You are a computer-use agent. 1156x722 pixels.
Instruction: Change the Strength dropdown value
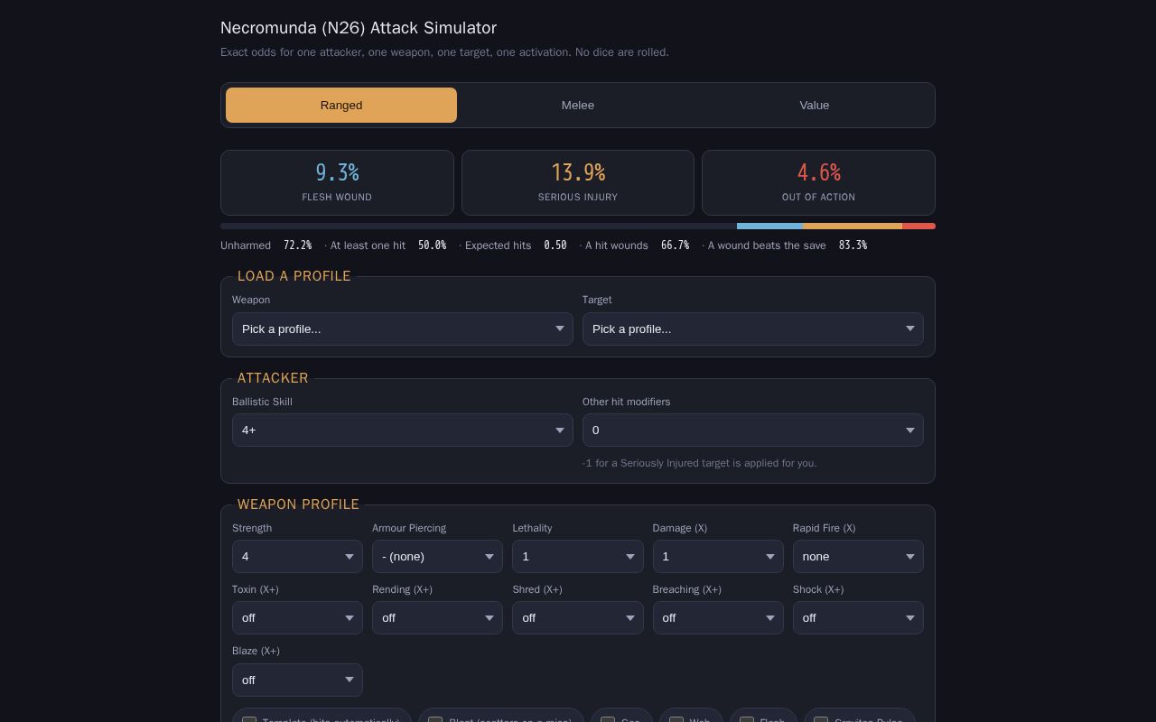[297, 556]
